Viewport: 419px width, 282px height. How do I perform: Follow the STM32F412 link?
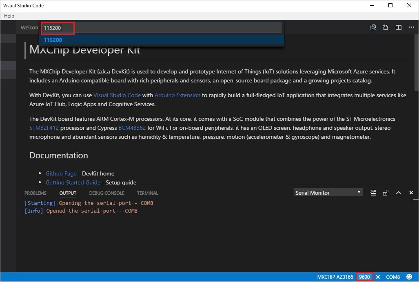point(44,128)
